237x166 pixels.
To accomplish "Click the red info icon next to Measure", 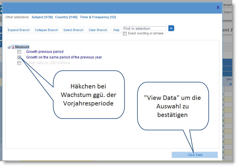I will pyautogui.click(x=13, y=47).
